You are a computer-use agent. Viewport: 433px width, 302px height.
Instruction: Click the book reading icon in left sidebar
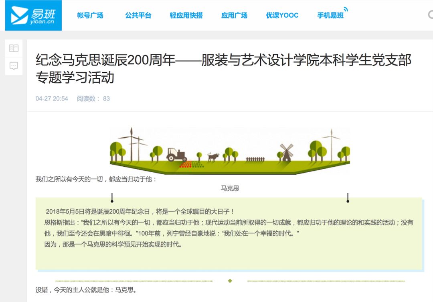tap(14, 48)
